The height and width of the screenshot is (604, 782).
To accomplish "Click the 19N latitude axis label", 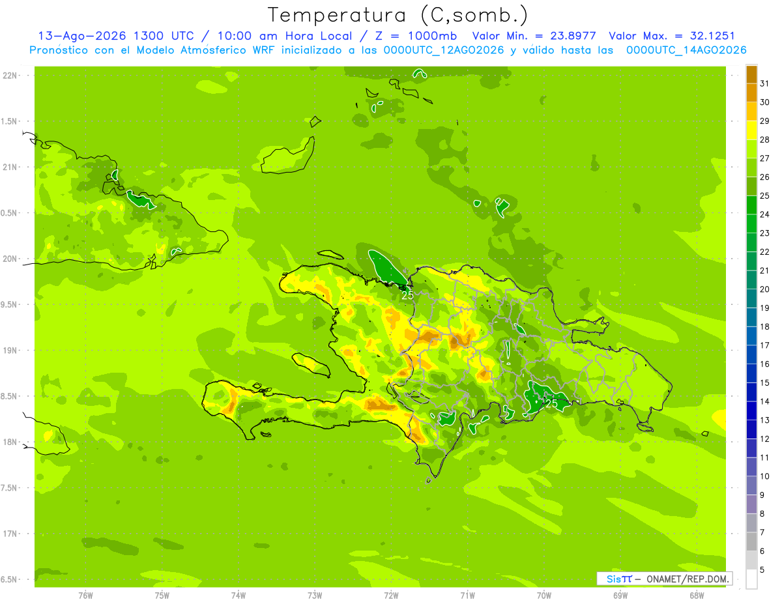I will coord(10,351).
